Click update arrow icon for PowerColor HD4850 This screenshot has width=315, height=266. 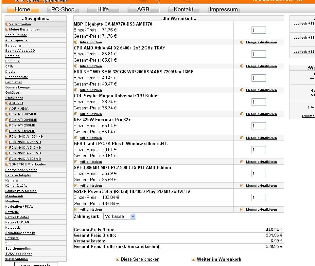click(242, 210)
